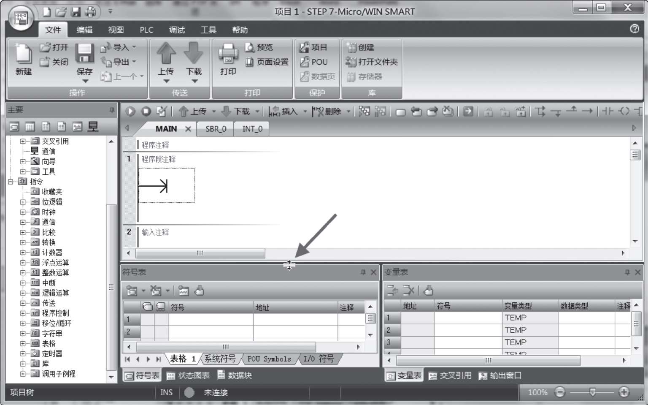The width and height of the screenshot is (648, 405).
Task: Pin the 主要 navigation panel
Action: 112,110
